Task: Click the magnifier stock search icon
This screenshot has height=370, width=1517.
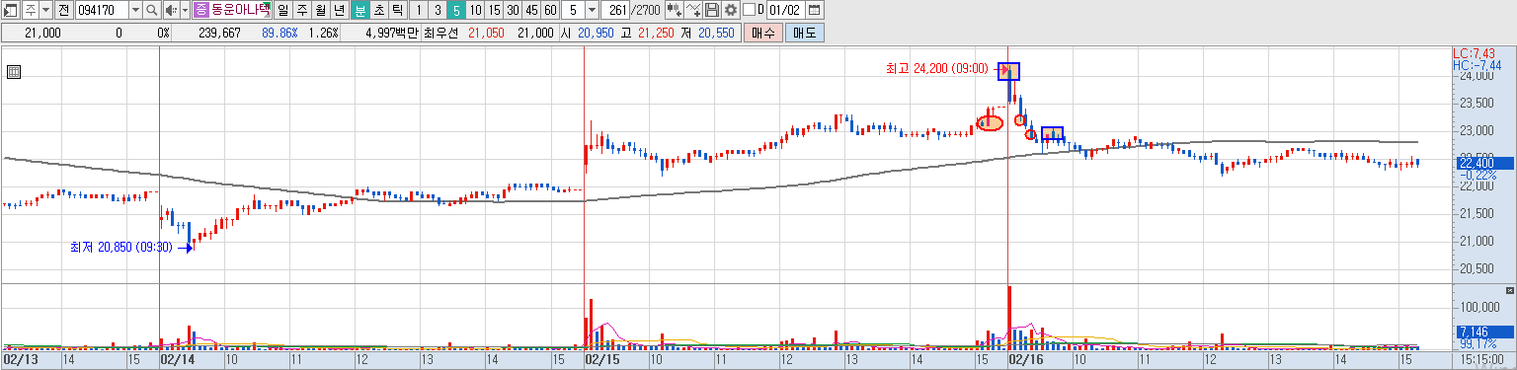Action: [x=152, y=10]
